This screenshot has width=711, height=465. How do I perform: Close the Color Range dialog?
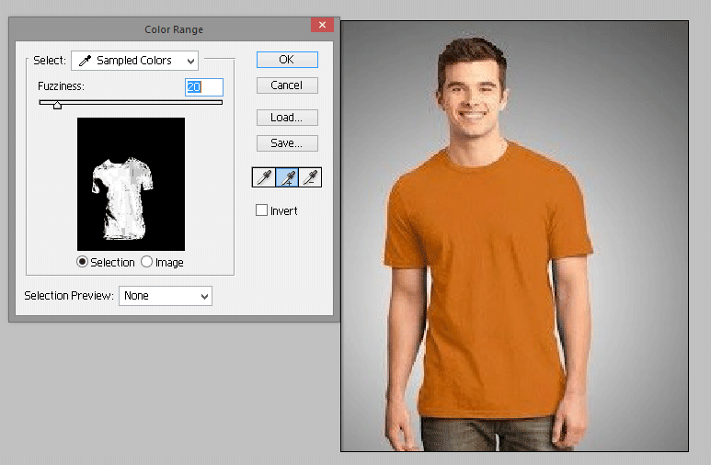[322, 27]
